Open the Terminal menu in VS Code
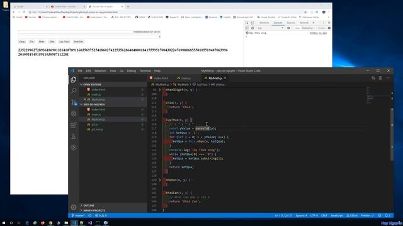 145,71
